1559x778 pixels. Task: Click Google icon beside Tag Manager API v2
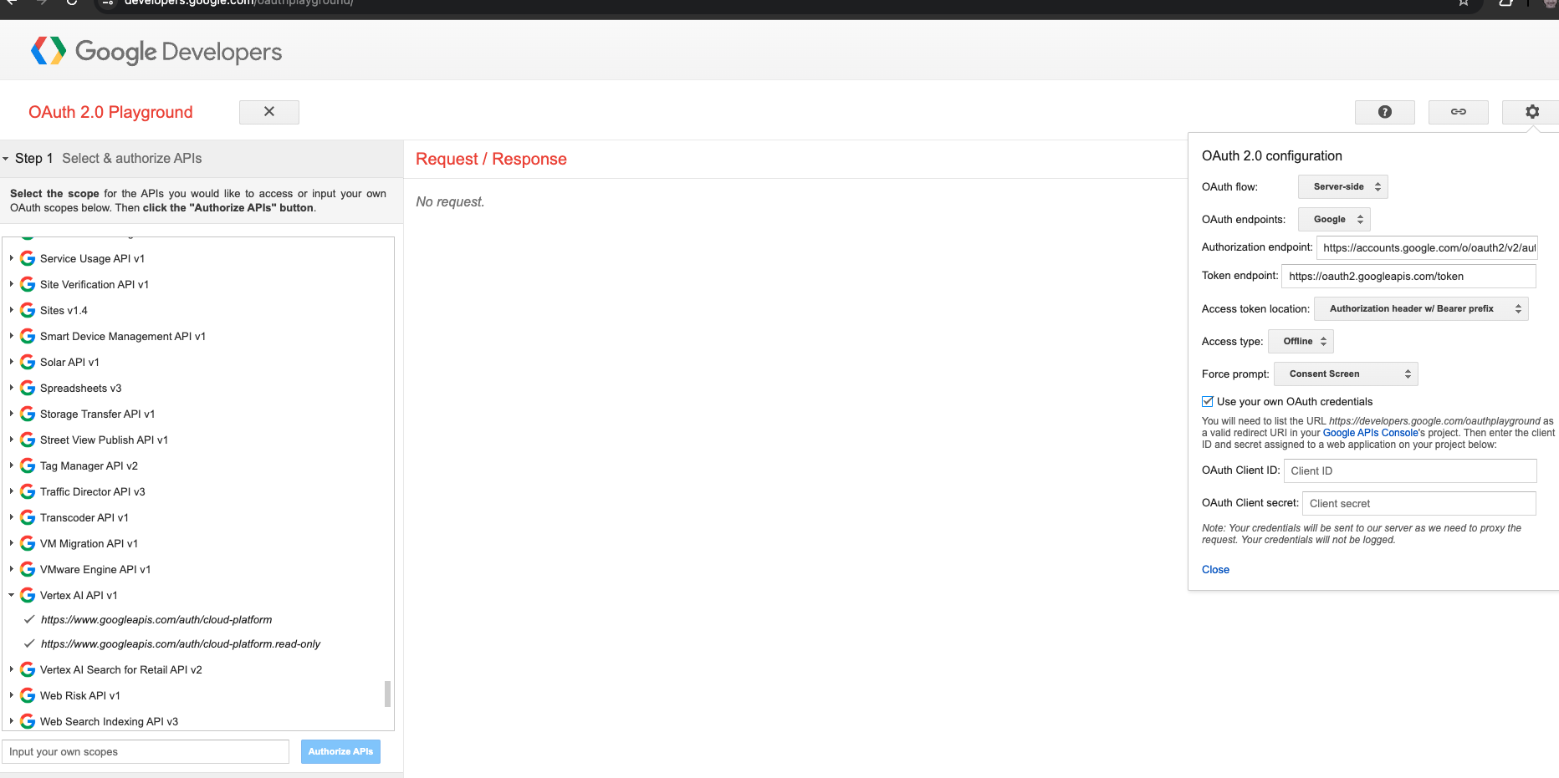[x=28, y=466]
